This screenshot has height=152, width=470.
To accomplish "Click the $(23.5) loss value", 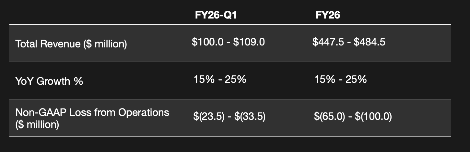I will (209, 116).
